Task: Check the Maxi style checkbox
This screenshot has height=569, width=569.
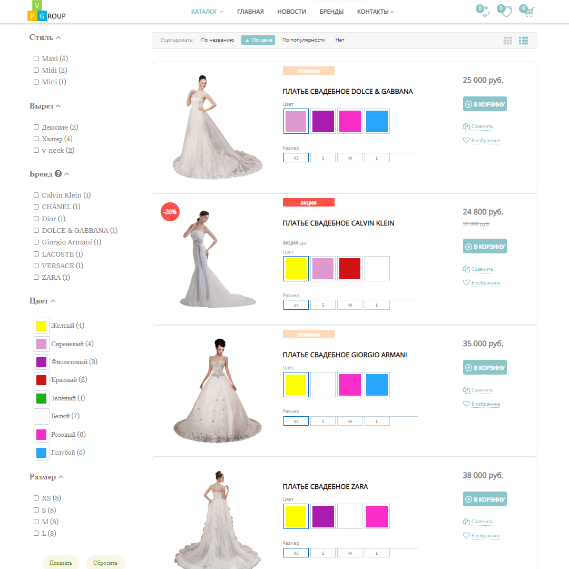Action: [36, 58]
